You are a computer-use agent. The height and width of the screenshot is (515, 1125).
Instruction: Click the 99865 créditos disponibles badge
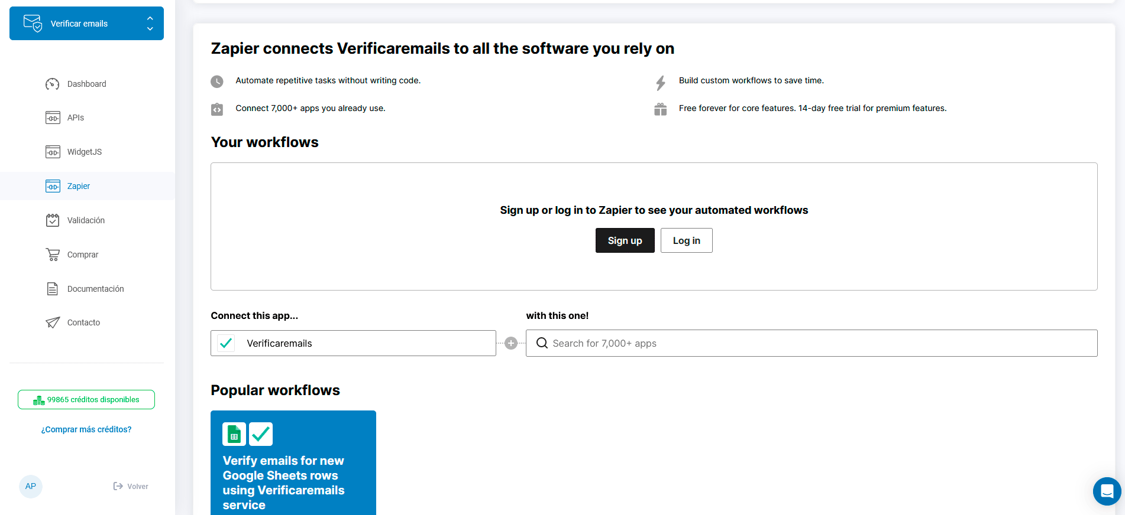(x=86, y=399)
